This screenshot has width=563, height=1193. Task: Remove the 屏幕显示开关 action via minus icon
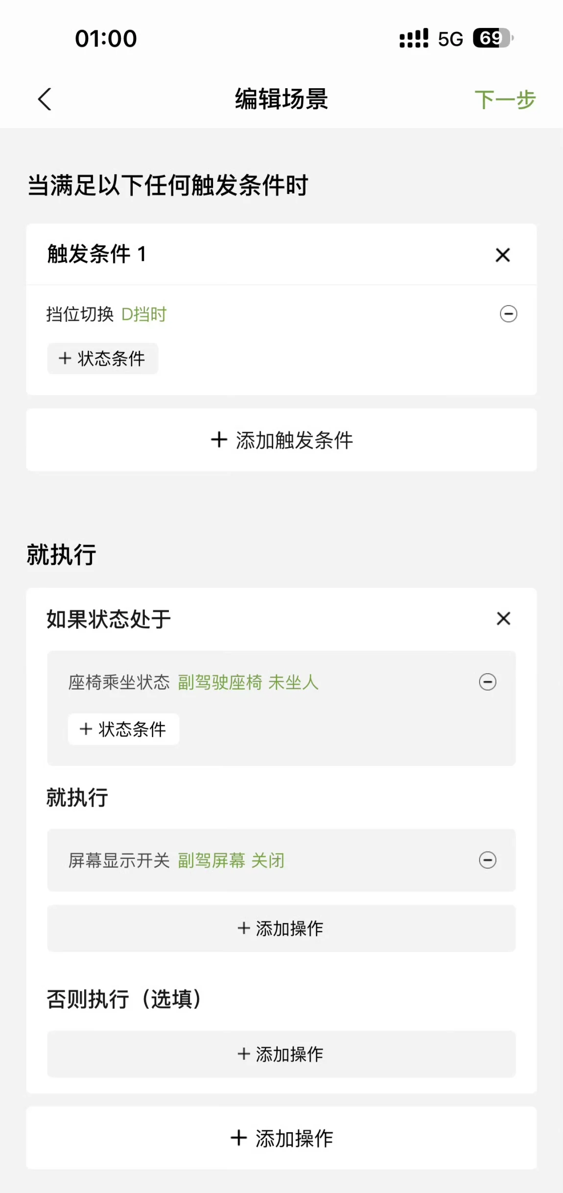487,860
